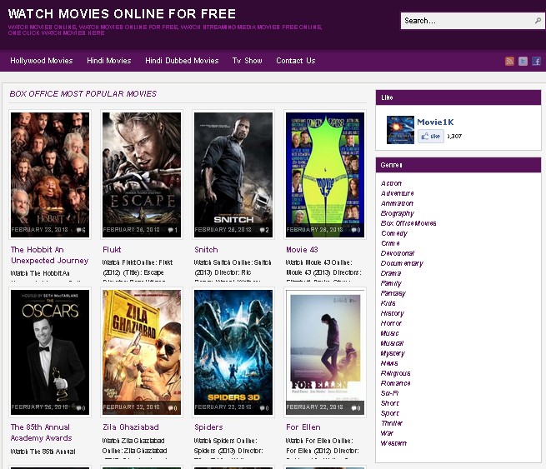The height and width of the screenshot is (469, 546).
Task: Select the Sci-Fi genre
Action: click(389, 393)
